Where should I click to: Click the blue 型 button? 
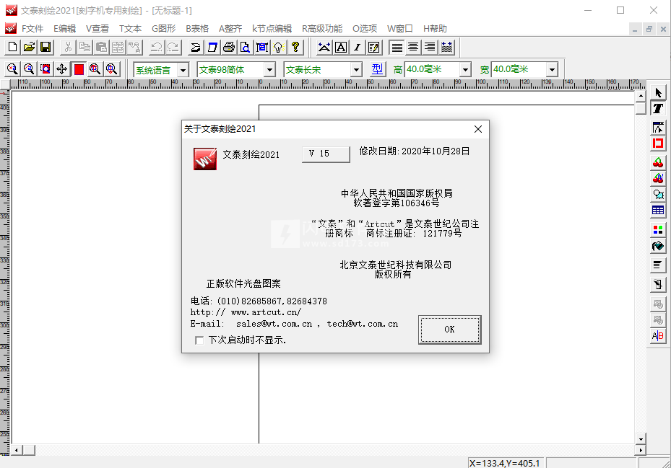tap(377, 69)
